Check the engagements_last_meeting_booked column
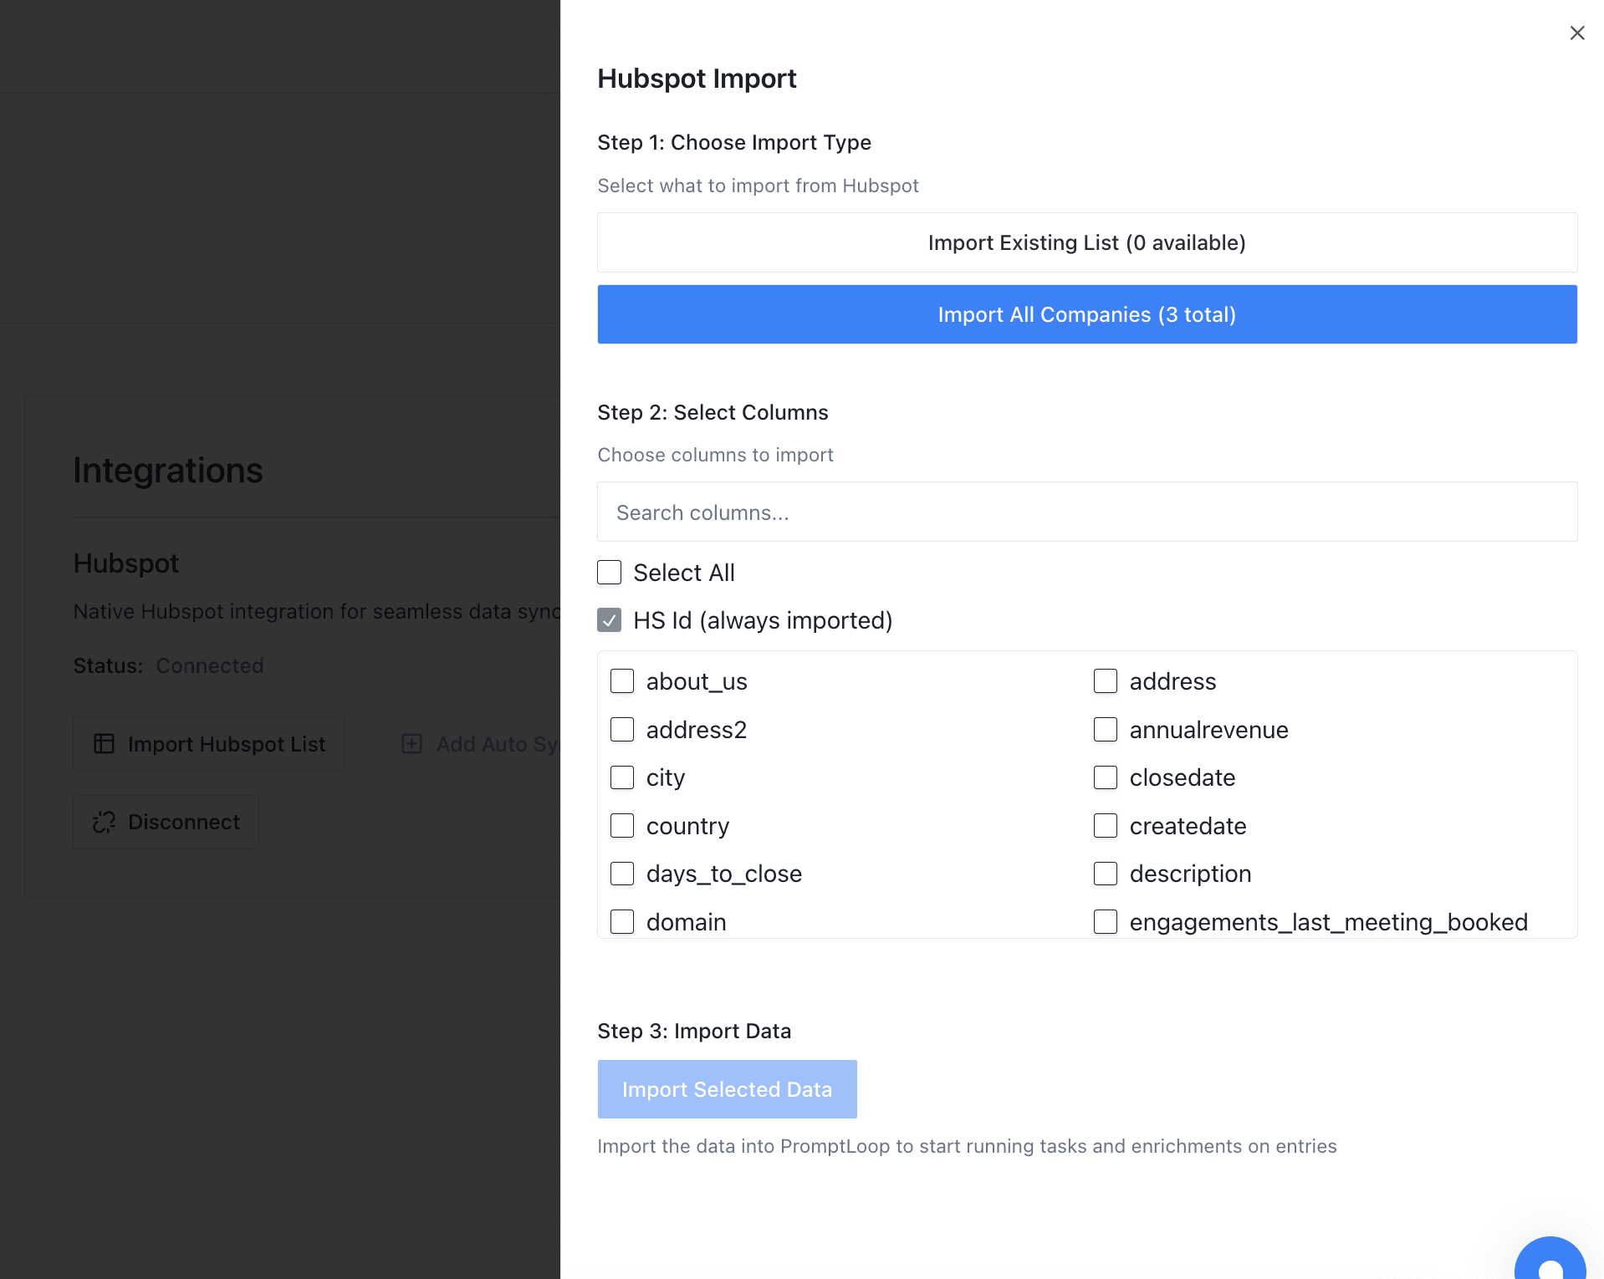The image size is (1604, 1279). click(1106, 921)
